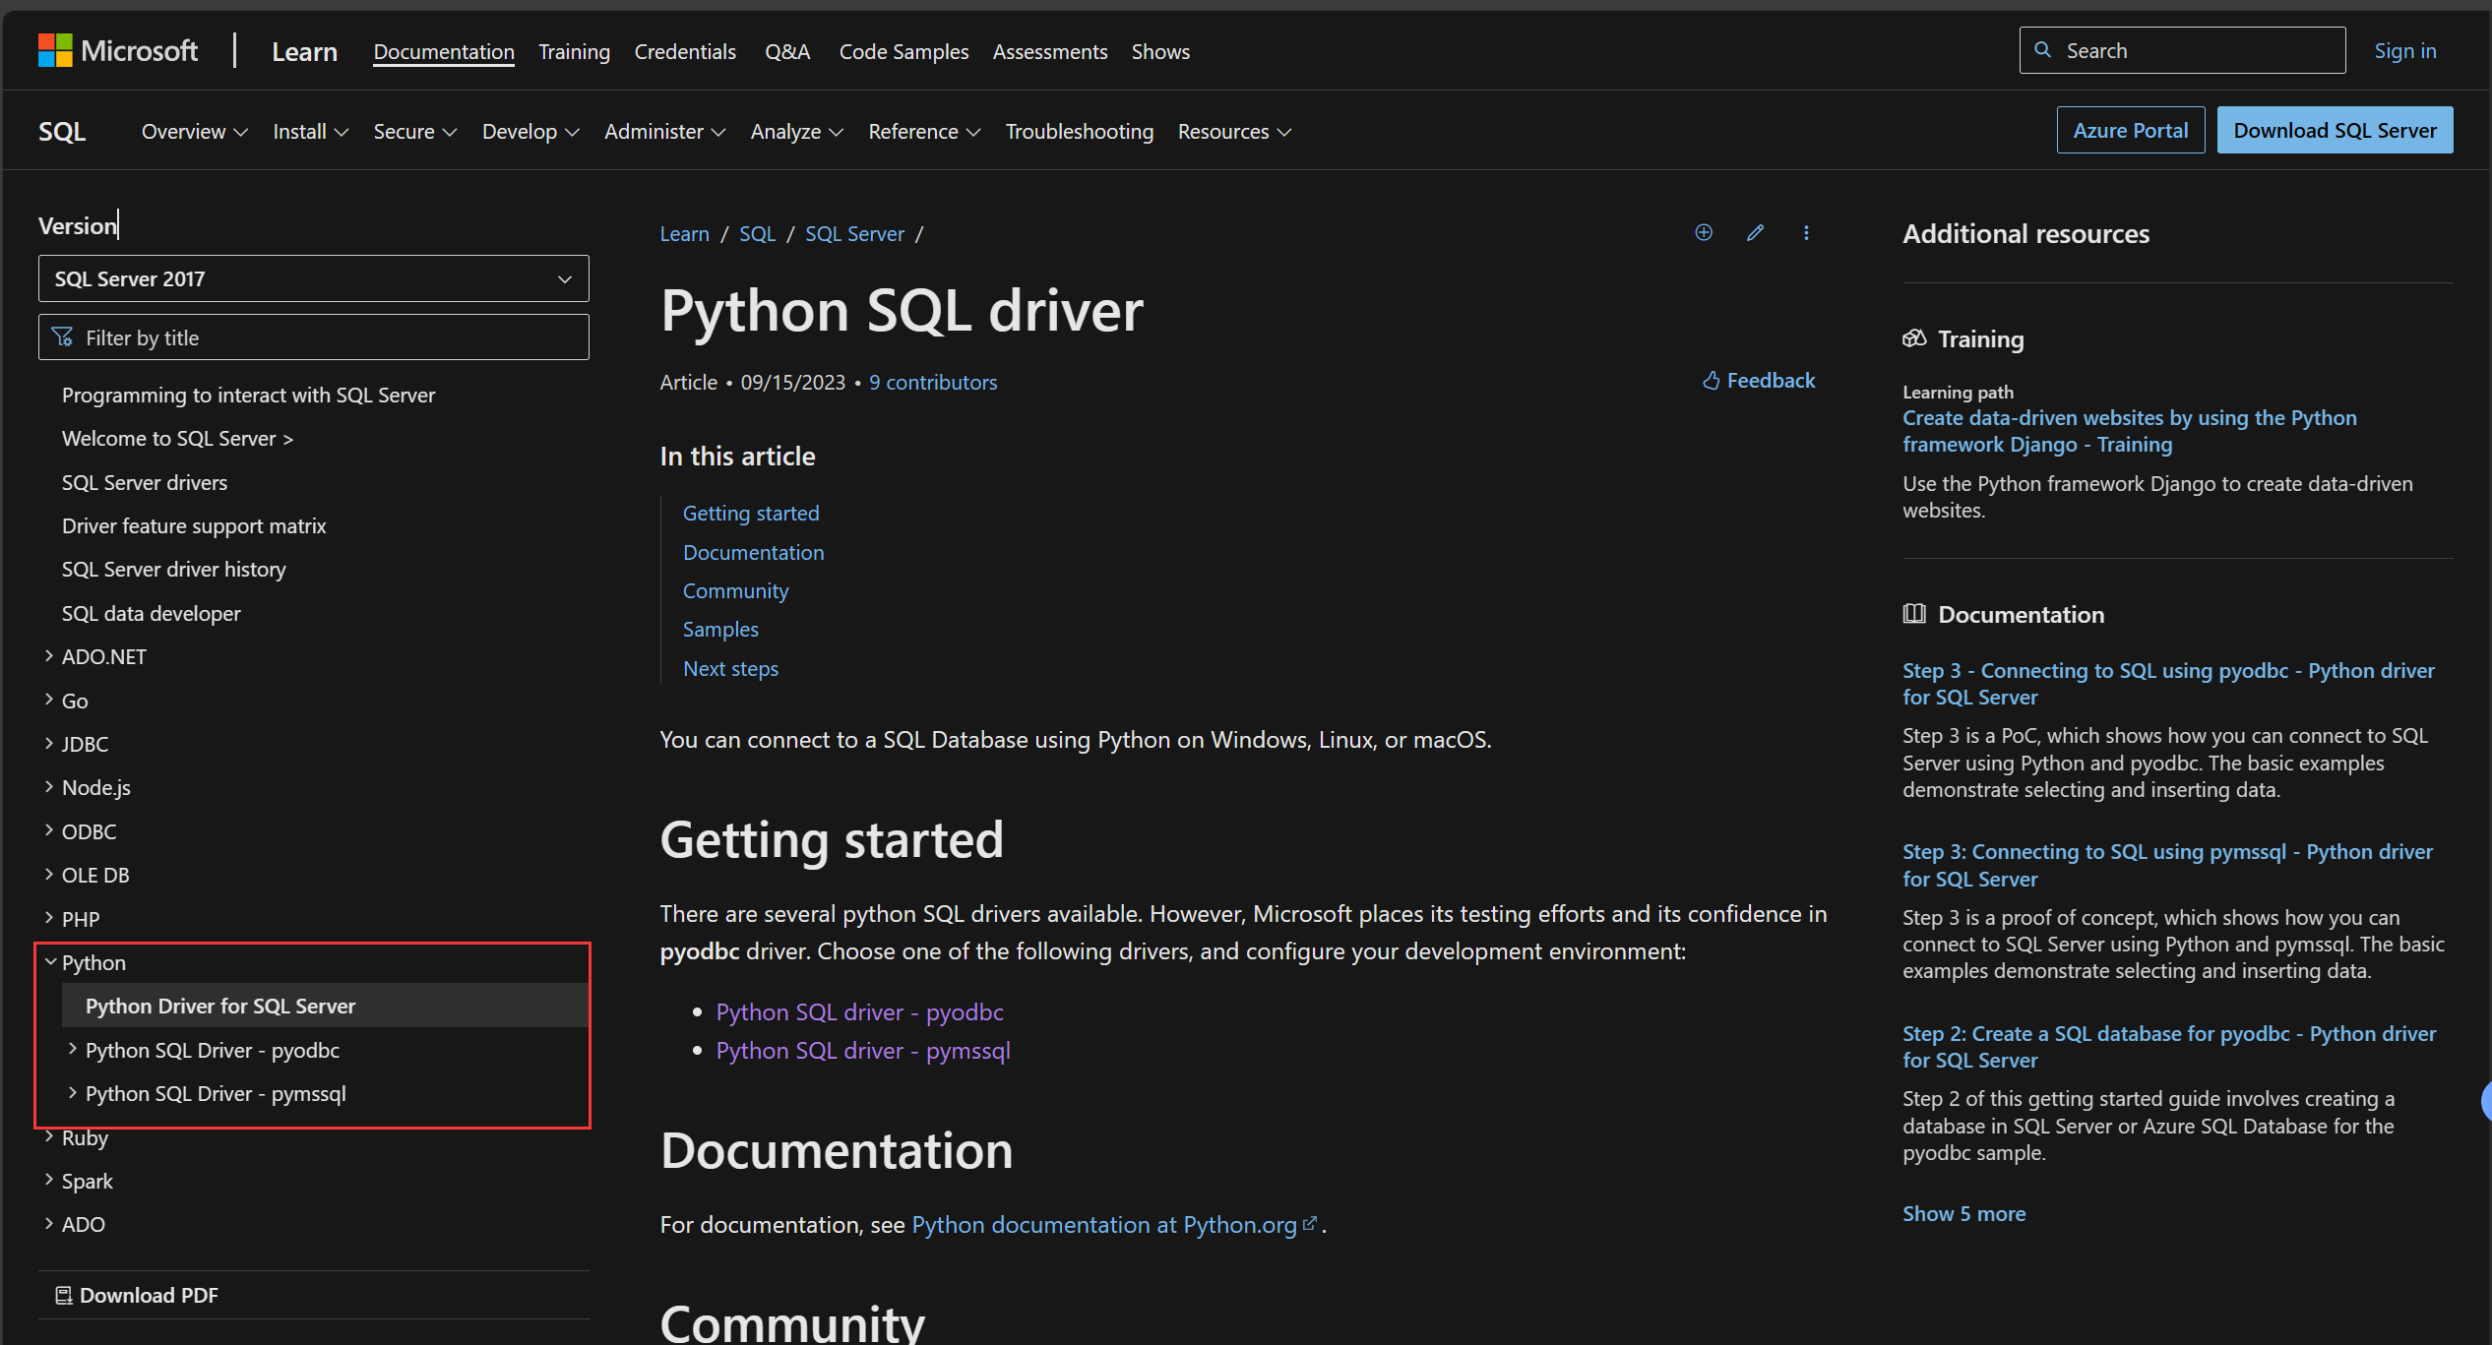The width and height of the screenshot is (2492, 1345).
Task: Open the Show 5 more link
Action: (1963, 1213)
